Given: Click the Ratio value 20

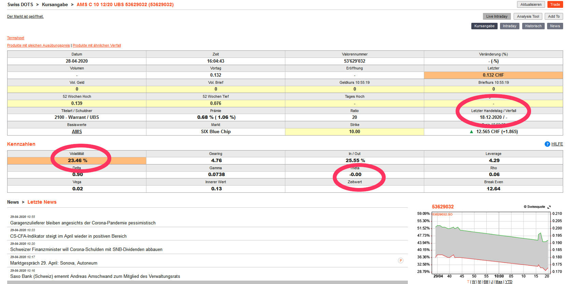Looking at the screenshot, I should pyautogui.click(x=355, y=117).
